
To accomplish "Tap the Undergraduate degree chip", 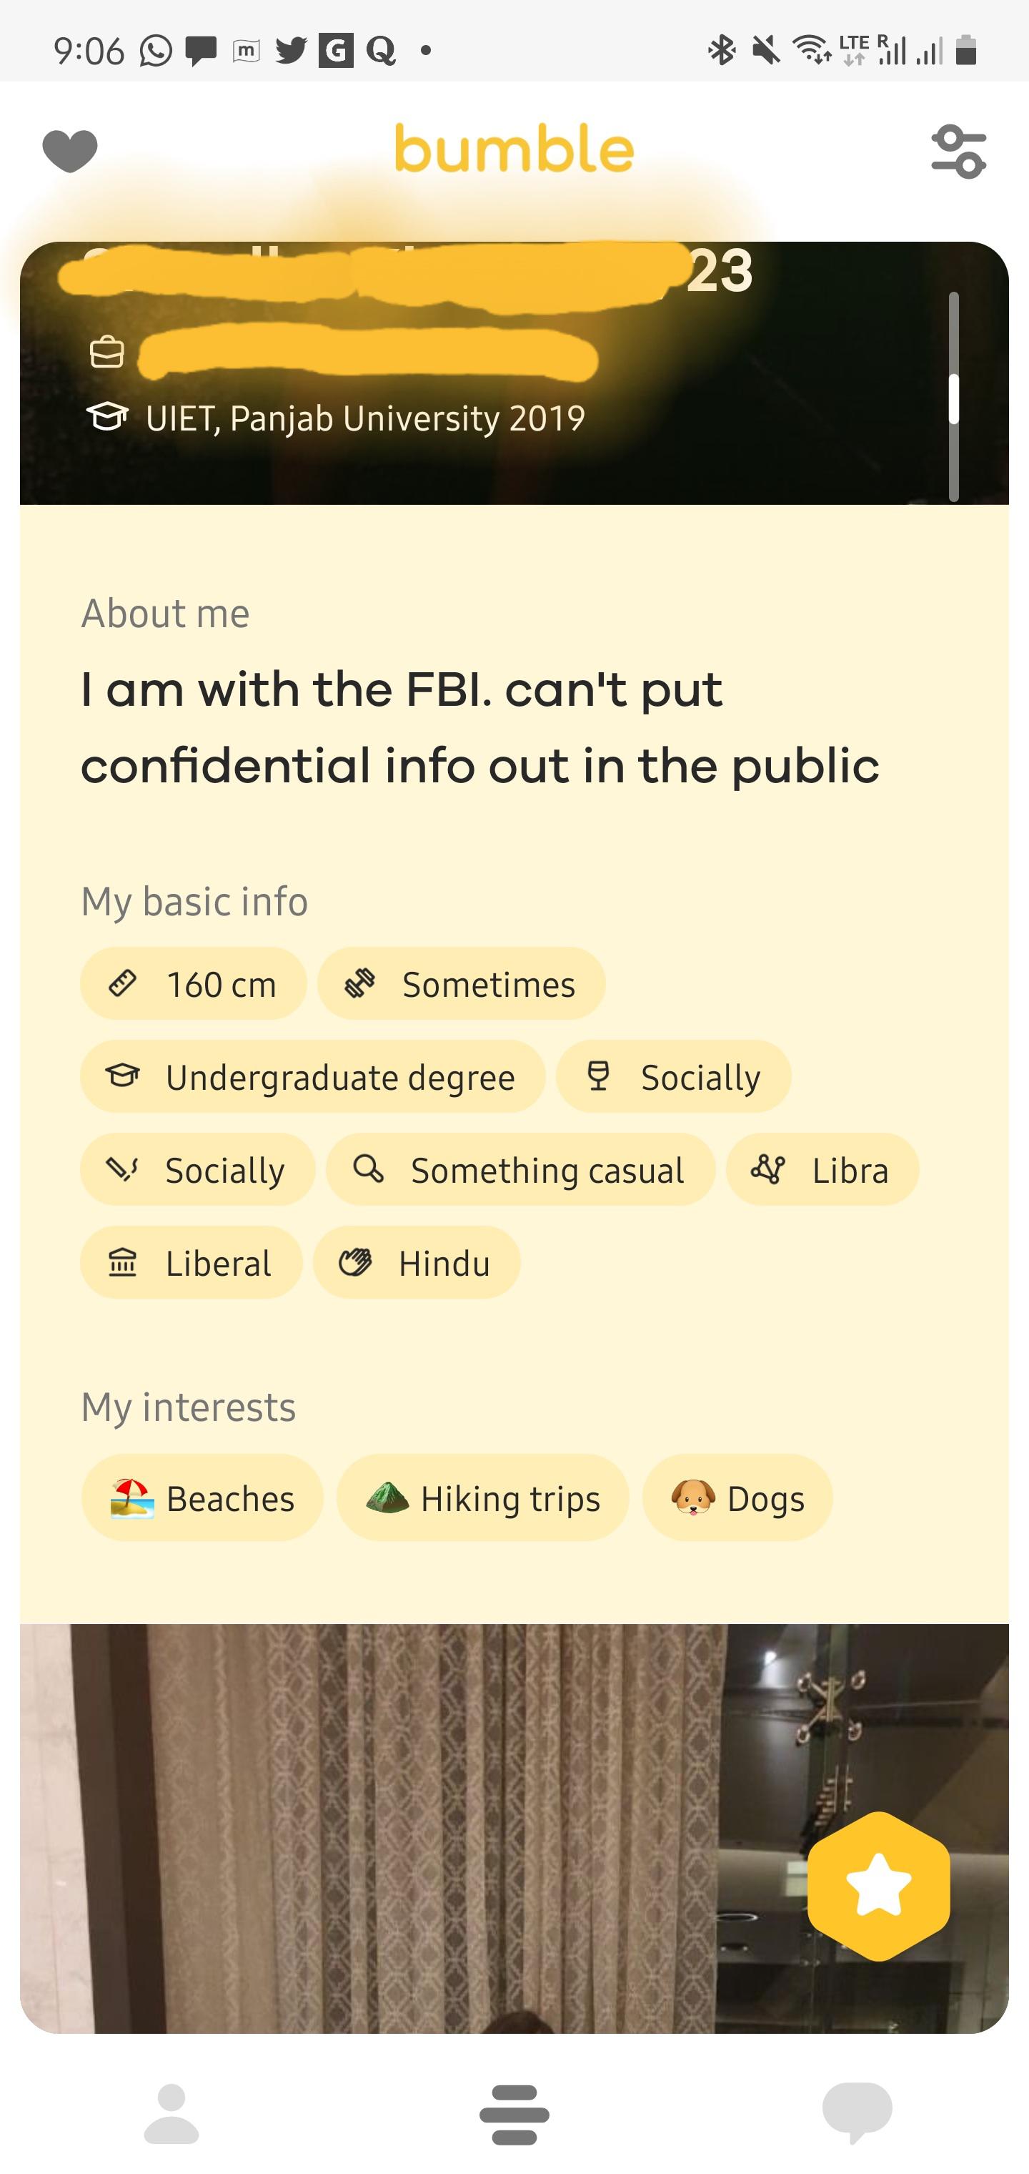I will click(312, 1077).
